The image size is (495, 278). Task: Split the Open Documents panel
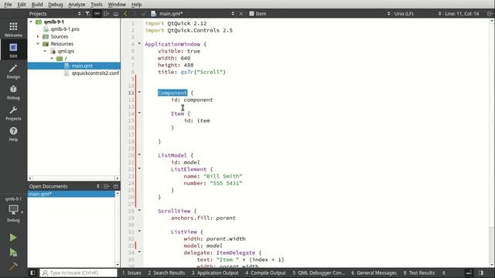[x=107, y=186]
